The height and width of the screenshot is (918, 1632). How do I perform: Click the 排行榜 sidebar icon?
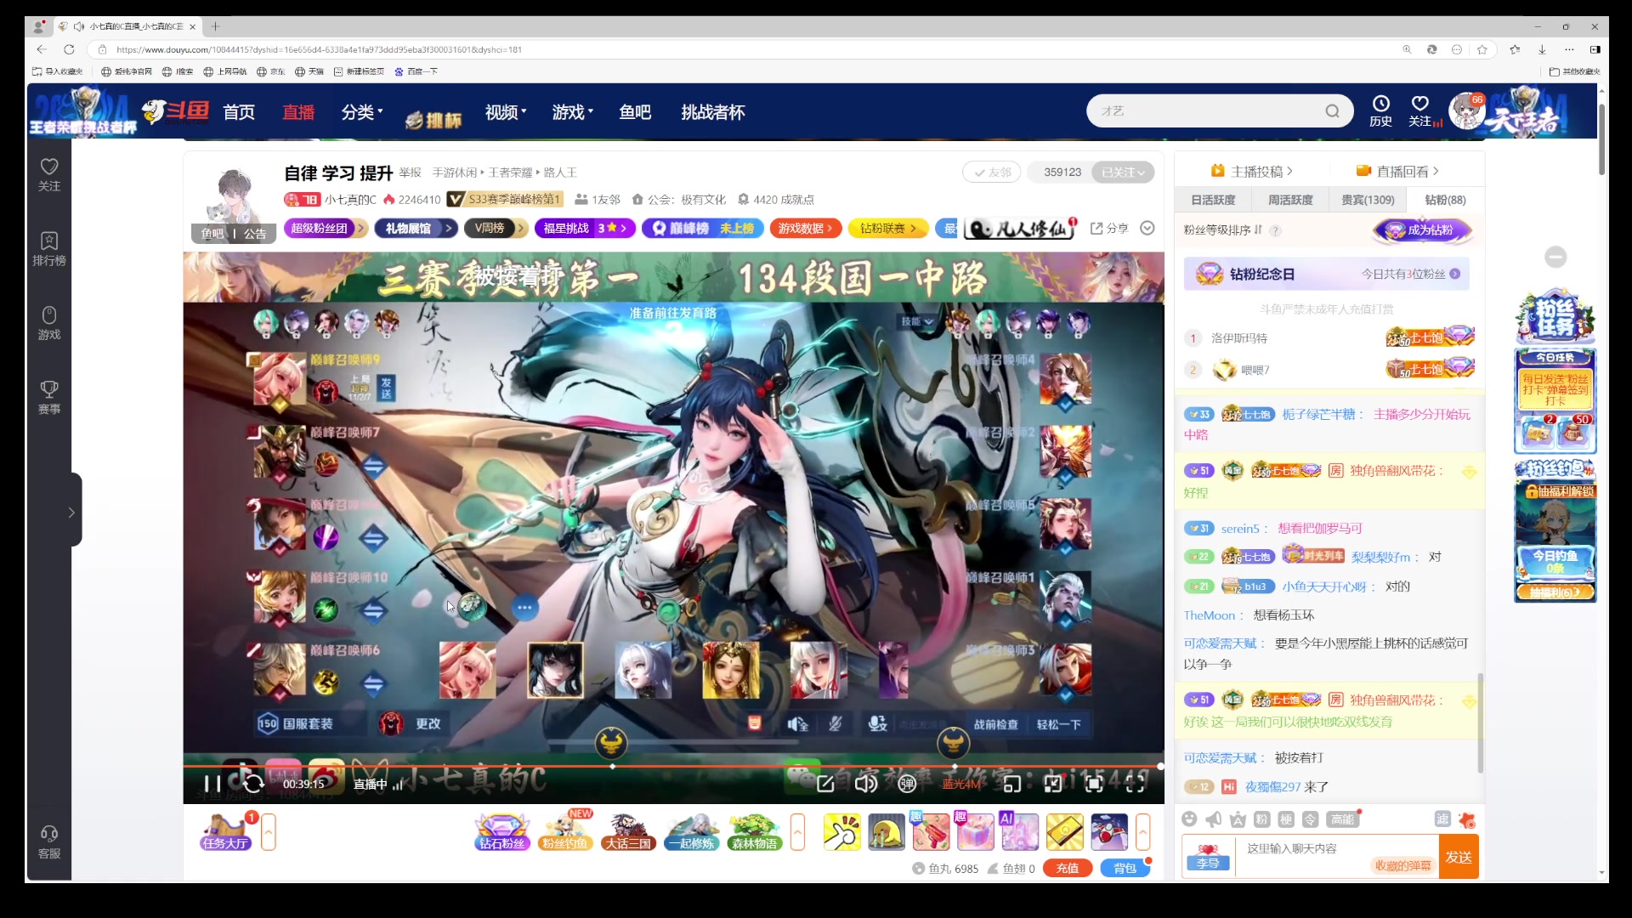tap(49, 248)
